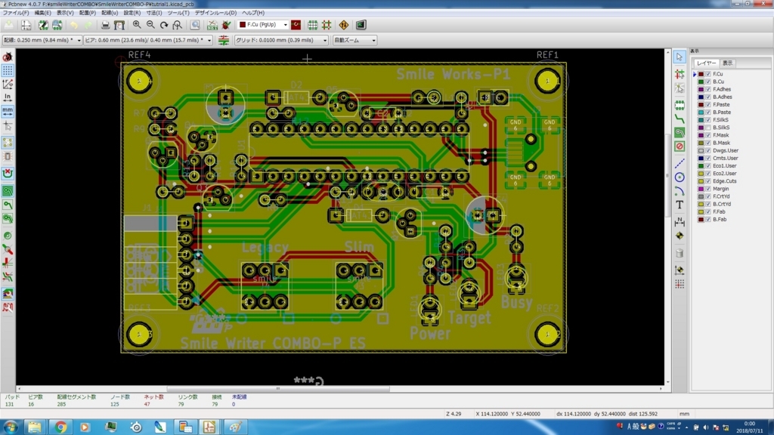Screen dimensions: 774x435
Task: Click the FreeRoute yellow diamond icon
Action: tap(344, 25)
